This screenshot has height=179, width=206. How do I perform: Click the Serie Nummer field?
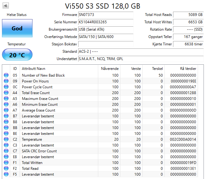(x=106, y=22)
